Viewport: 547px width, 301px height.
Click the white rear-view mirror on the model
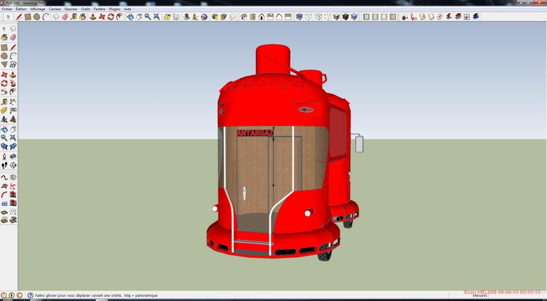point(360,144)
